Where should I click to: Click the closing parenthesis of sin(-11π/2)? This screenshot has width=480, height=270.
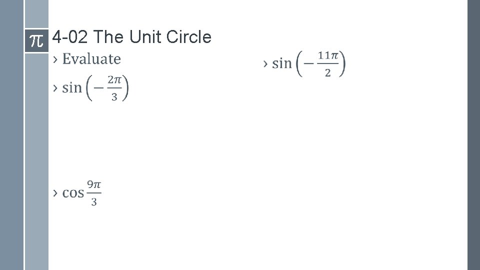point(341,63)
